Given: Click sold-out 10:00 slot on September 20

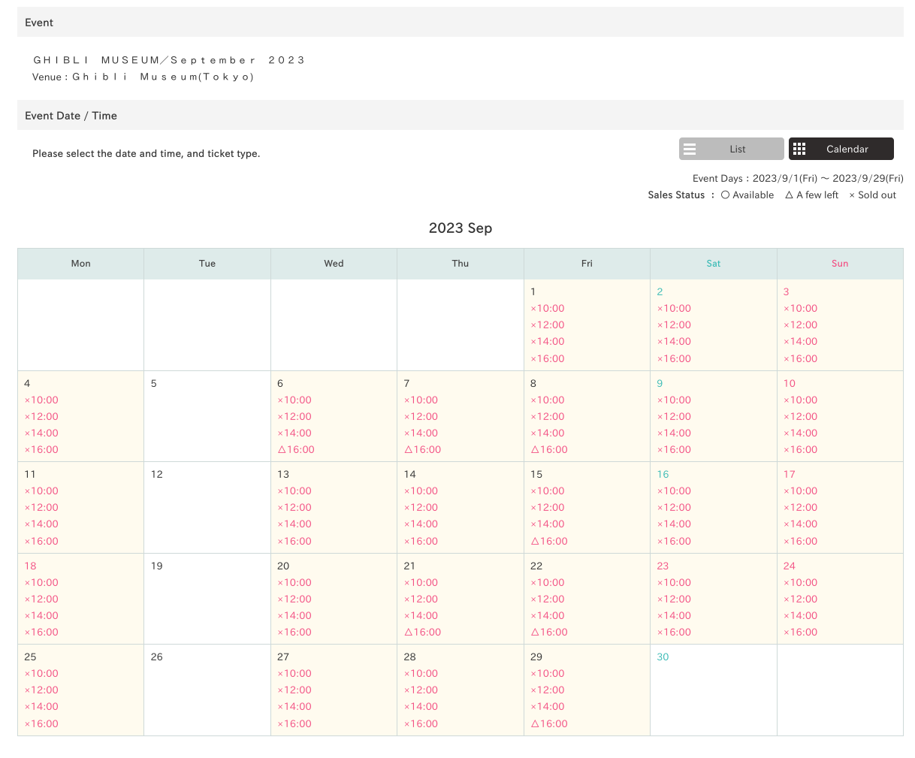Looking at the screenshot, I should (294, 582).
